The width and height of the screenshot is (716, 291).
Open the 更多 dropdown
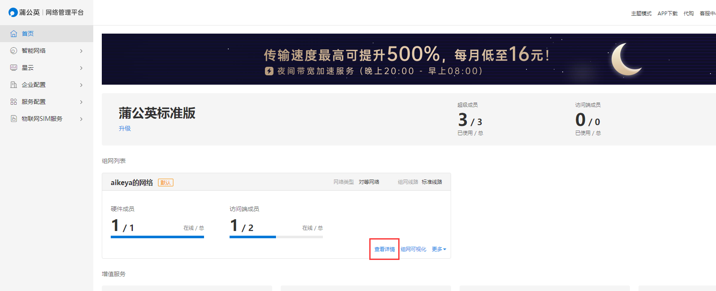point(439,249)
